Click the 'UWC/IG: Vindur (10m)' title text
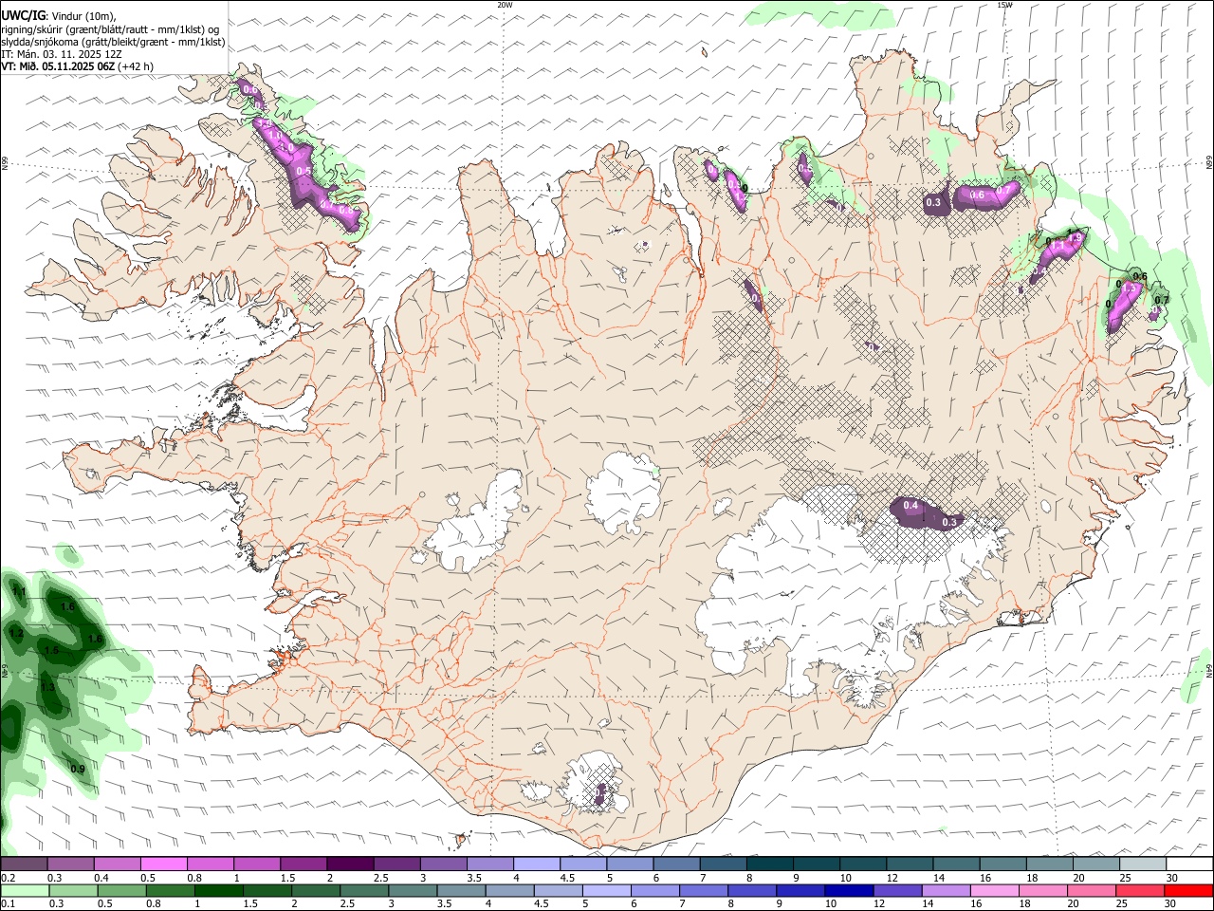 pyautogui.click(x=59, y=15)
